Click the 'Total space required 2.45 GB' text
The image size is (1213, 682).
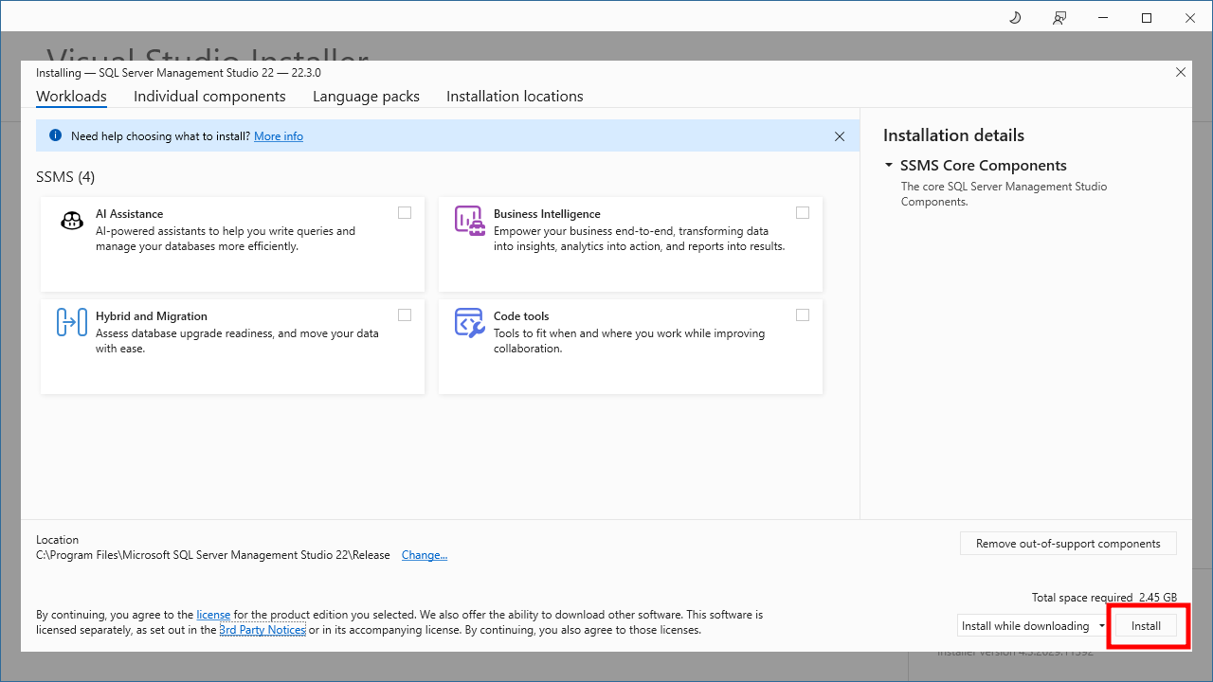click(1104, 598)
